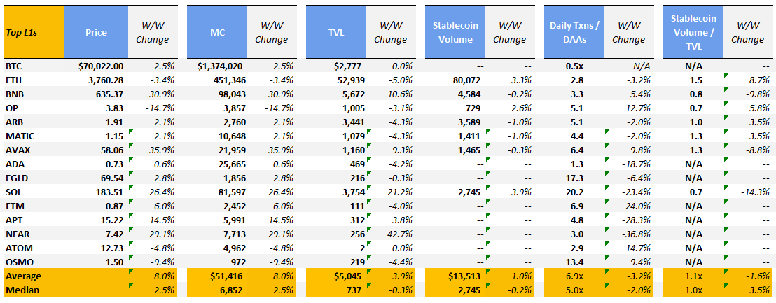
Task: Click BTC Daily Txns value 0.5x
Action: point(574,66)
